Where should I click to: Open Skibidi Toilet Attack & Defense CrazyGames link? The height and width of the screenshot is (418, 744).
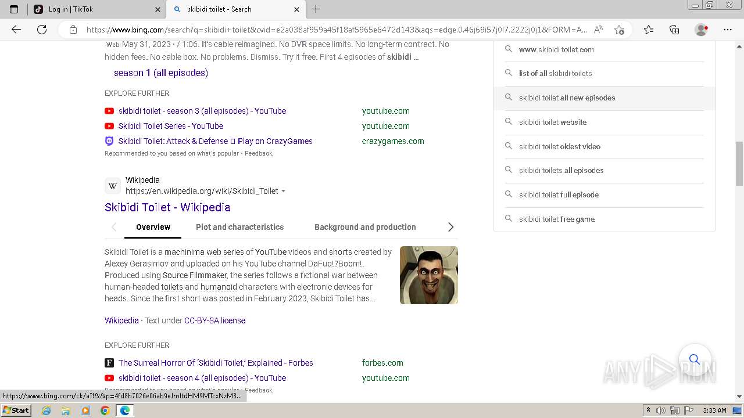point(216,141)
